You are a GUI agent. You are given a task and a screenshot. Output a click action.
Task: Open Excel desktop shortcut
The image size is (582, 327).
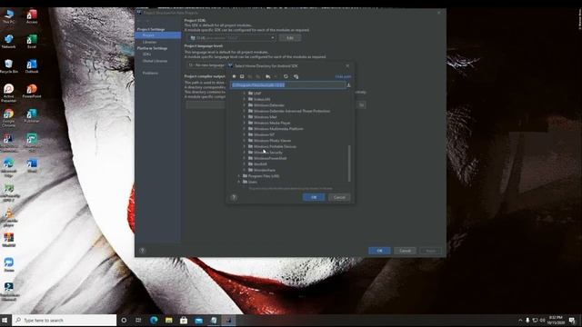(32, 41)
